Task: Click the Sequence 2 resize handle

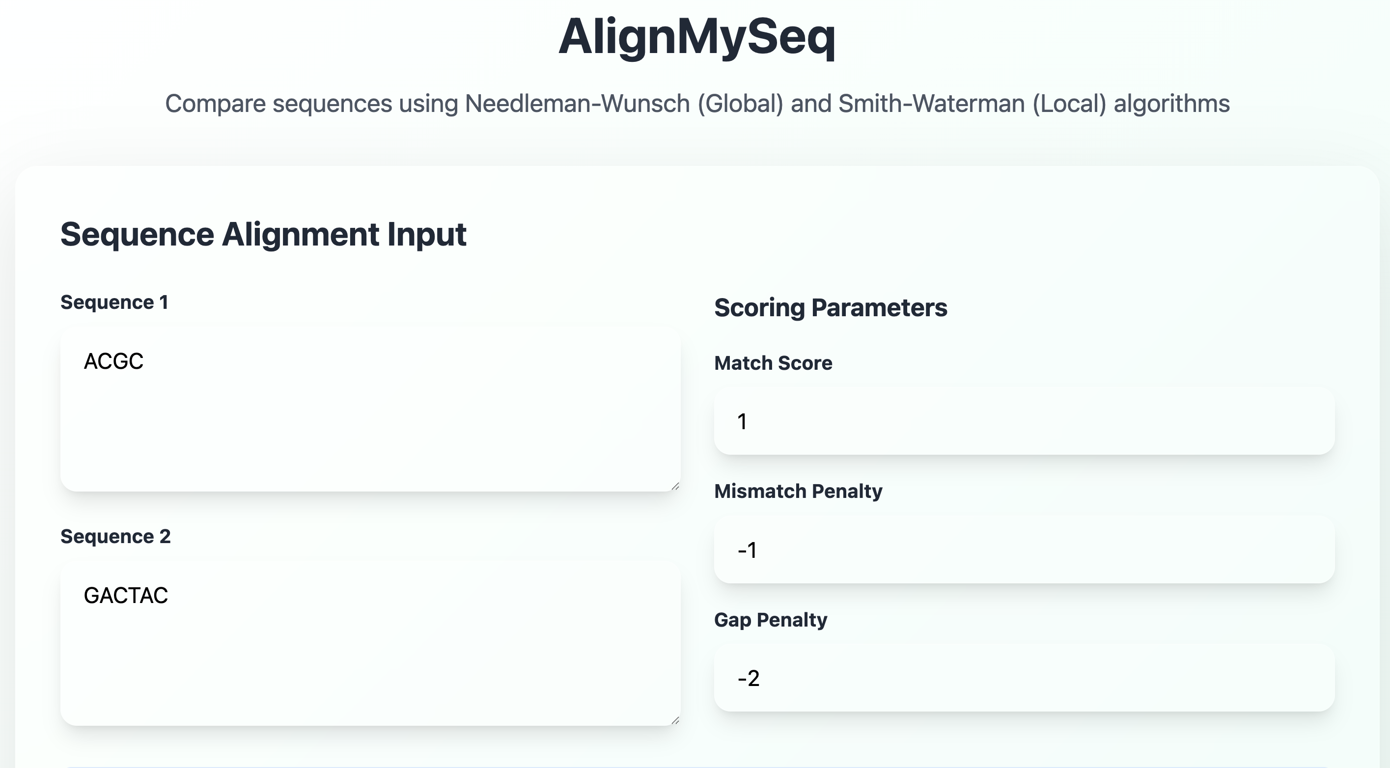Action: [674, 720]
